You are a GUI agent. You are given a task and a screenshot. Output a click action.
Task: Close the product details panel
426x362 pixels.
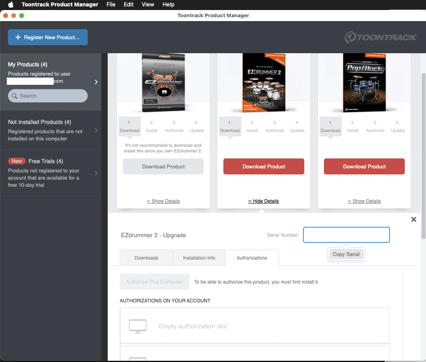coord(414,219)
